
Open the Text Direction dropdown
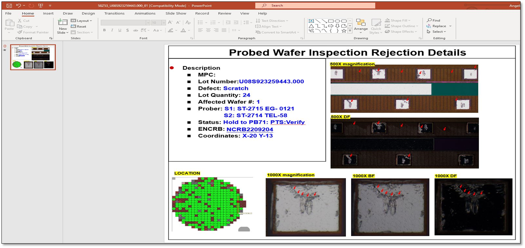point(272,21)
